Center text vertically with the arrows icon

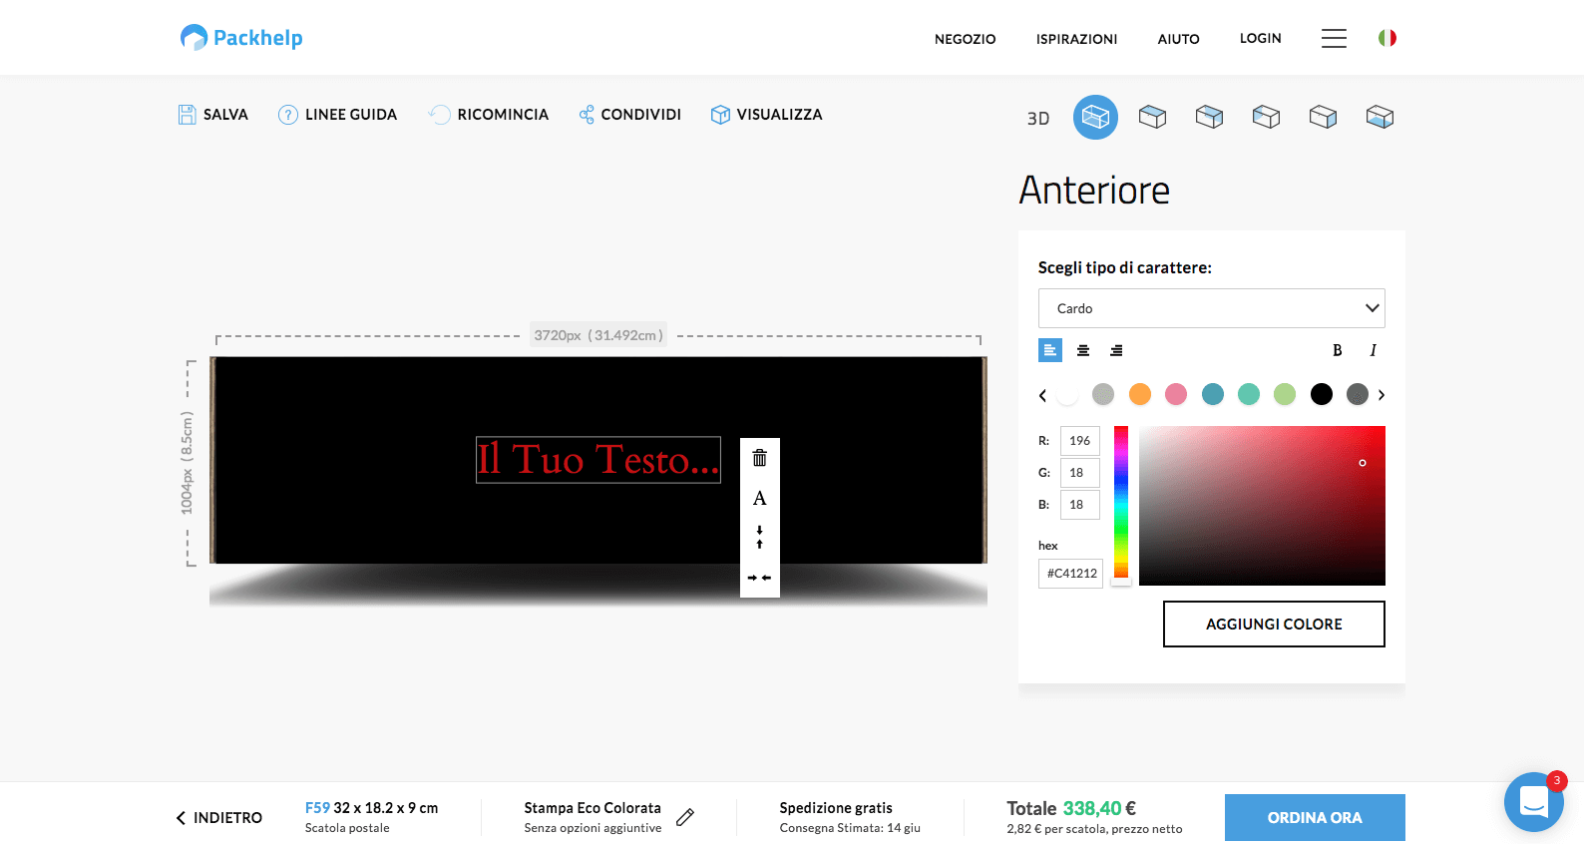point(759,537)
